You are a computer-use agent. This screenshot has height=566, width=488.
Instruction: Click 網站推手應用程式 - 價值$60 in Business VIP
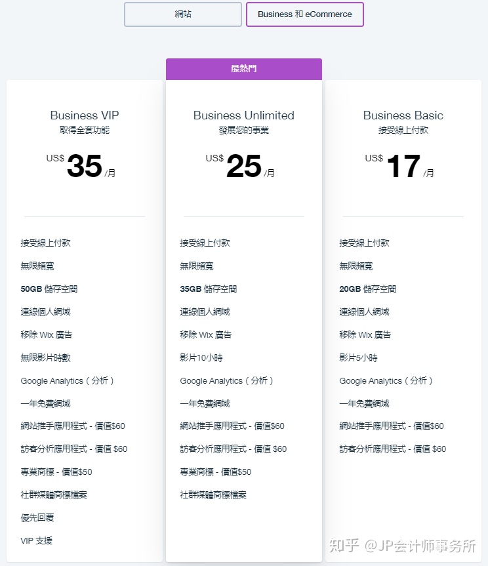(73, 426)
